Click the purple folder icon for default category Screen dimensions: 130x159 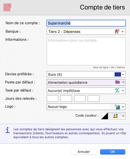tap(118, 82)
